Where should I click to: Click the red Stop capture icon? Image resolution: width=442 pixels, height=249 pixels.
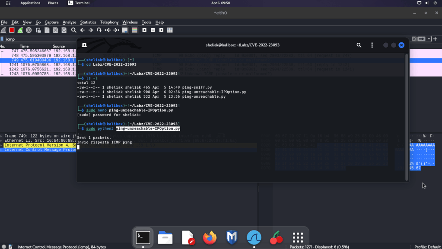(12, 30)
